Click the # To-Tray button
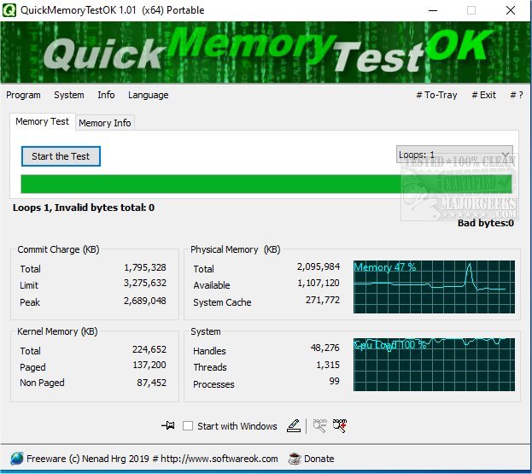Image resolution: width=532 pixels, height=474 pixels. click(x=436, y=95)
